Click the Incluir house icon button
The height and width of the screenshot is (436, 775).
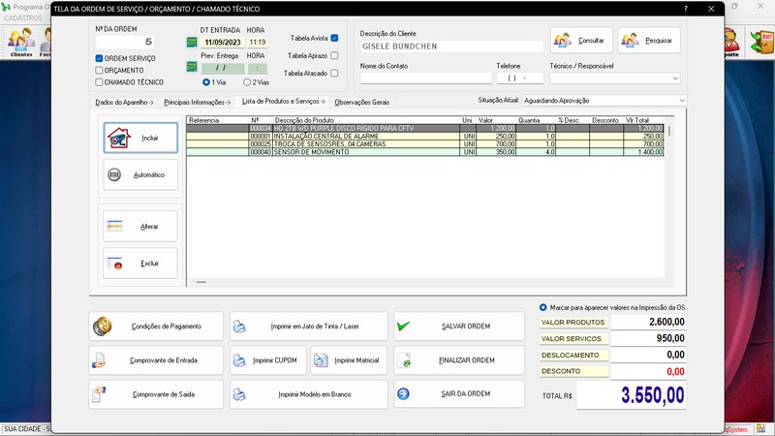140,138
